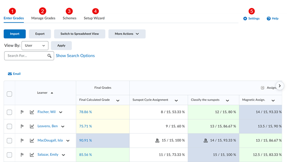This screenshot has height=162, width=287.
Task: Open learner link Fischer, Wil
Action: click(47, 112)
